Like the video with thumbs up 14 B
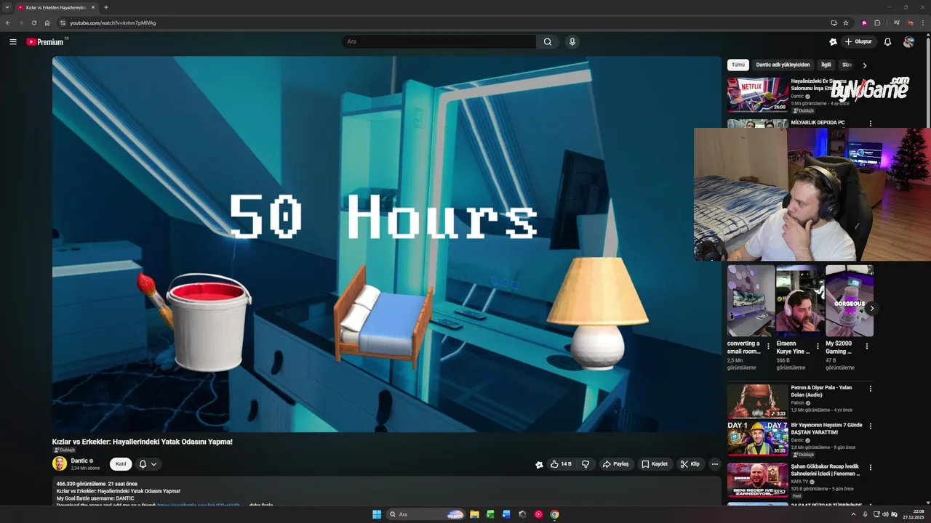 [x=561, y=464]
